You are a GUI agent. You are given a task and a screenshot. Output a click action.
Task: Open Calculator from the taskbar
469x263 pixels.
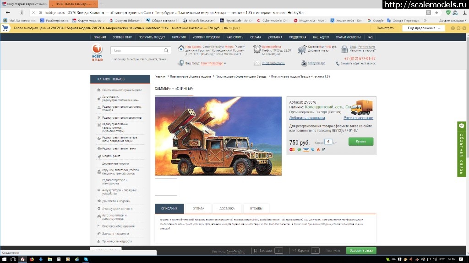pyautogui.click(x=59, y=259)
